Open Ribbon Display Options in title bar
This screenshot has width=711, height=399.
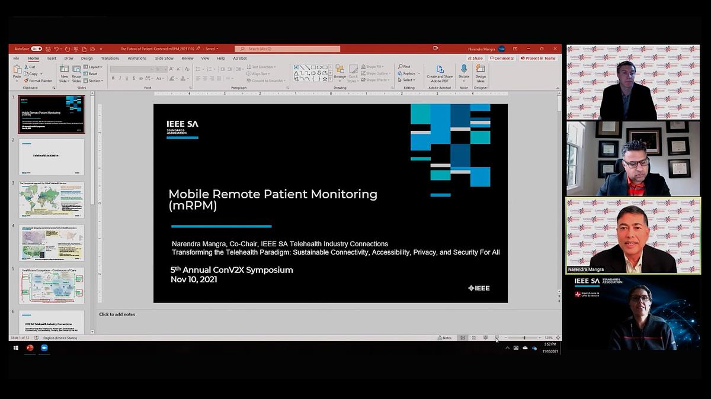(514, 49)
